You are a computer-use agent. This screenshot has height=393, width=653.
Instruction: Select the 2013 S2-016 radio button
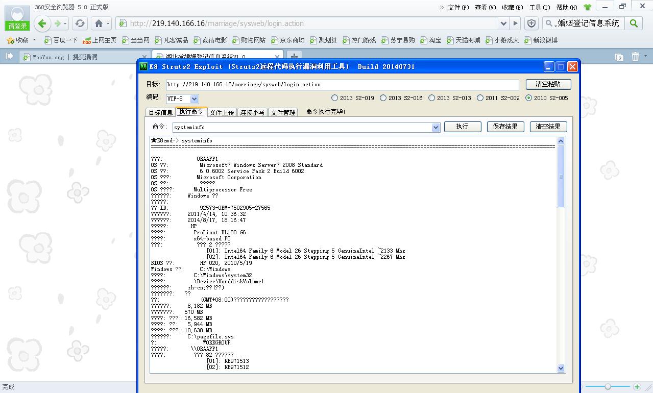pos(383,98)
